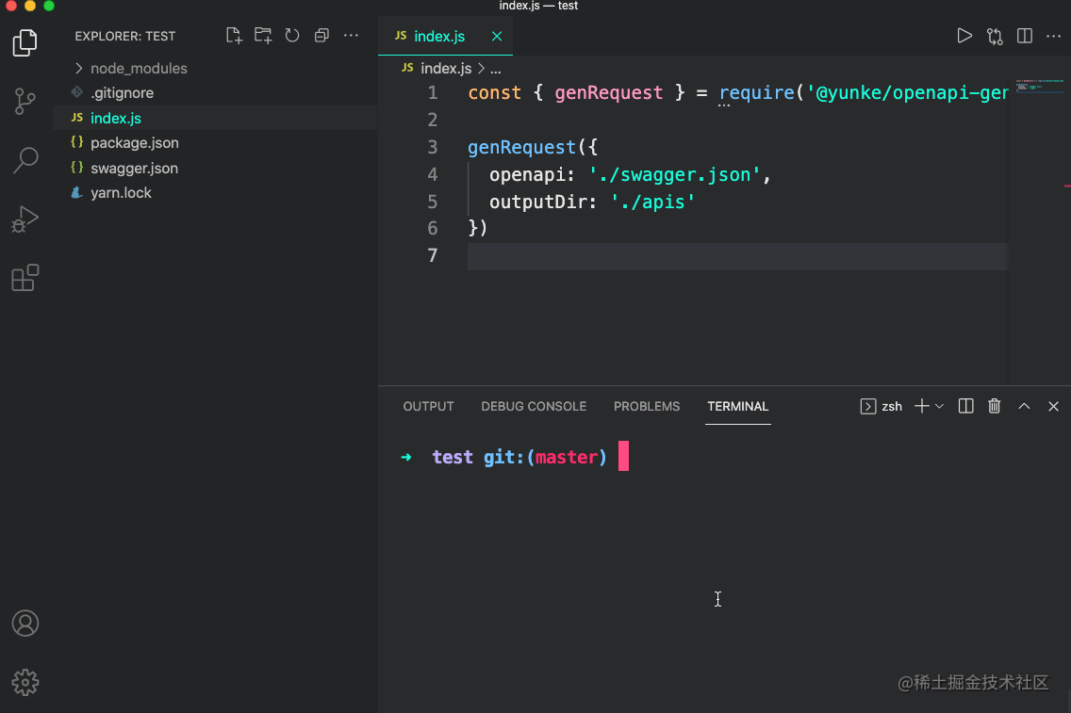Open the Accounts menu

25,624
